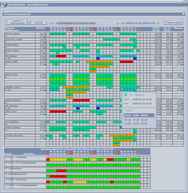Go back with Zurück zur Wochenansicht button

click(x=16, y=22)
